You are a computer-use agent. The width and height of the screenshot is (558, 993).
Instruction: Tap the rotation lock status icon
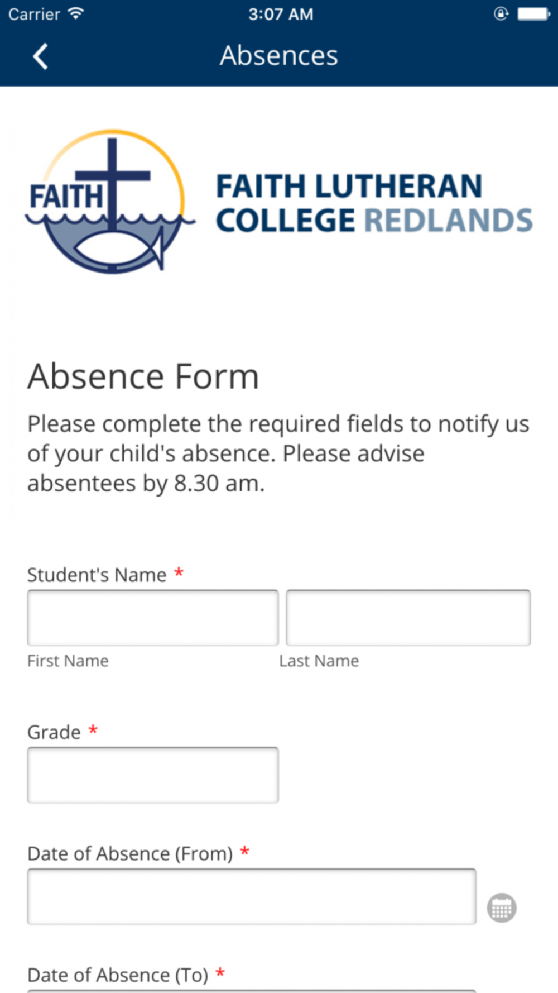click(x=501, y=13)
